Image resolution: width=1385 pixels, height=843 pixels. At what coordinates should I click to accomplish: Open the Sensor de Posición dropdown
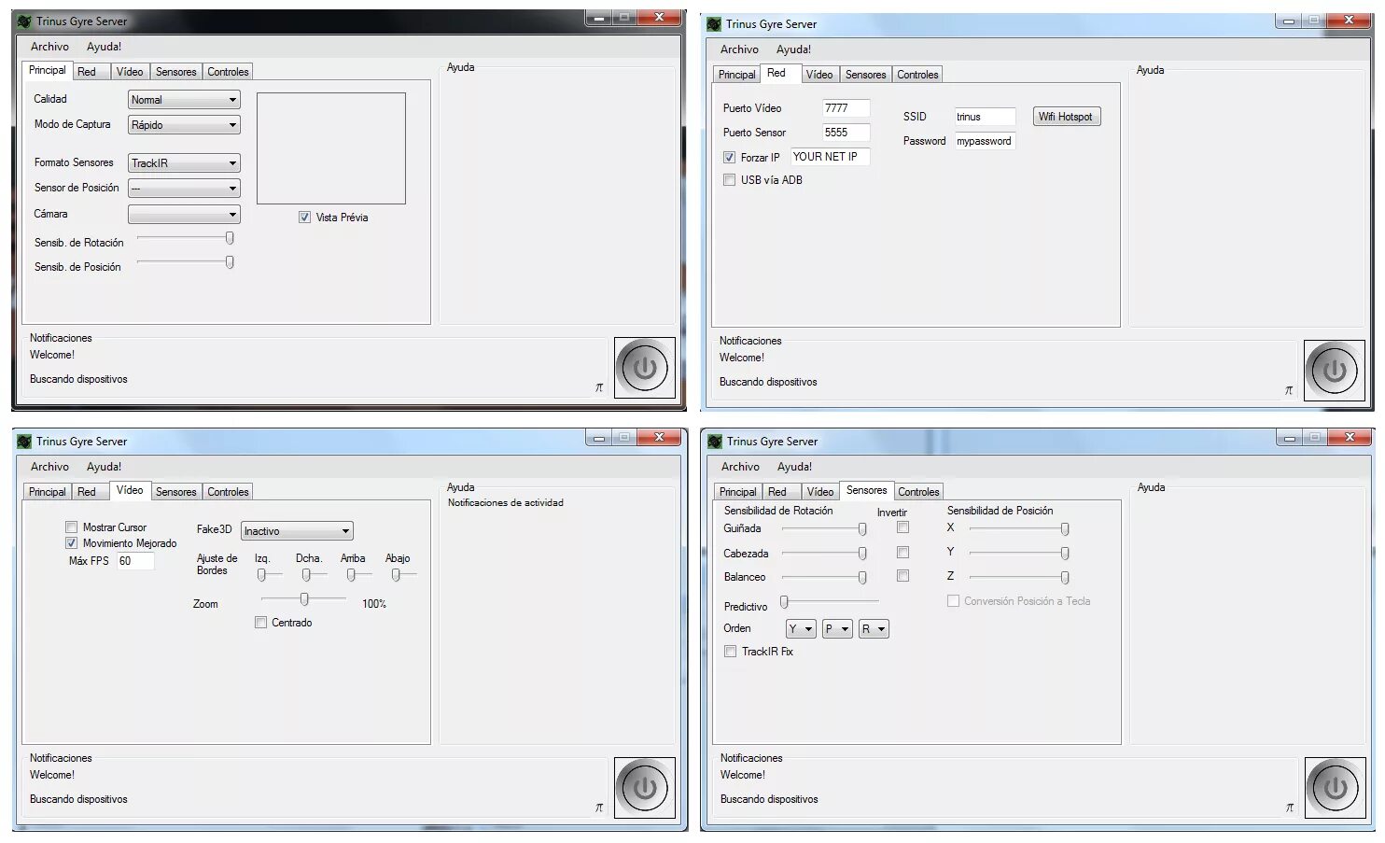184,189
